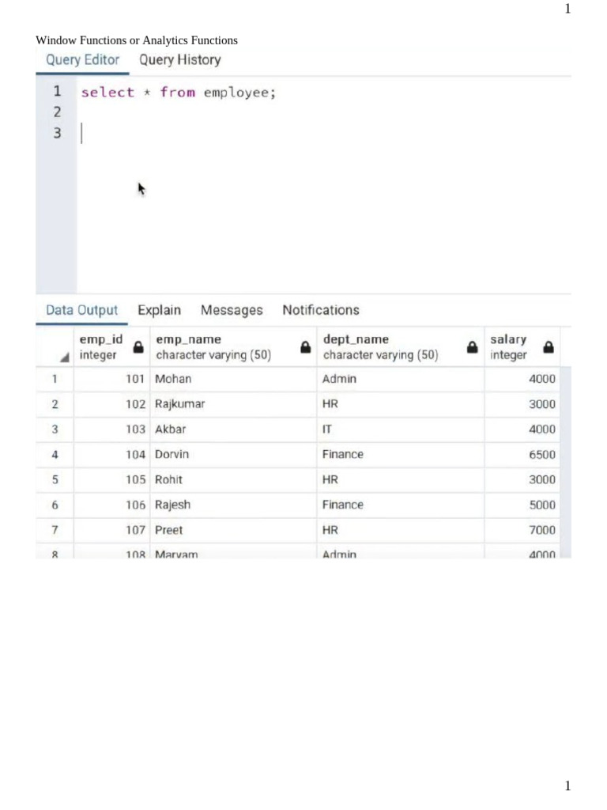
Task: Show the Explain tab
Action: pos(159,310)
